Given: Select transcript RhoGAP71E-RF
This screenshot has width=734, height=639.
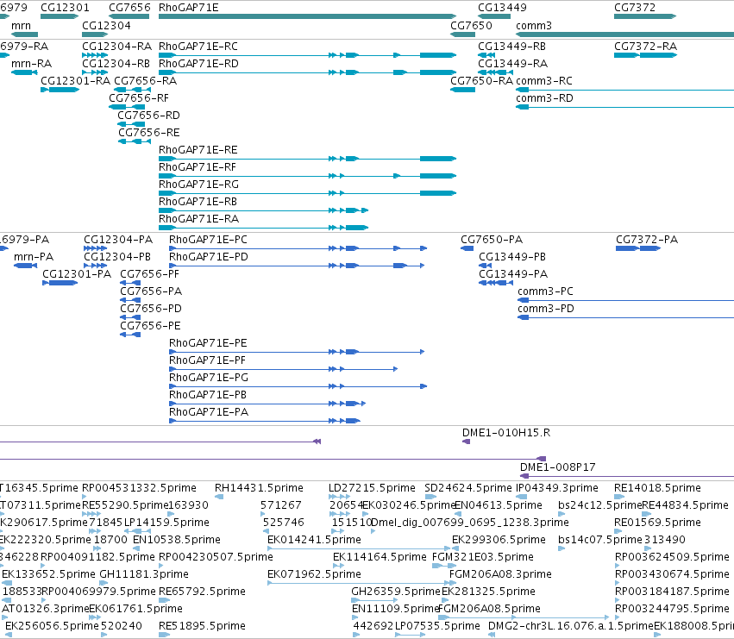Looking at the screenshot, I should [307, 176].
